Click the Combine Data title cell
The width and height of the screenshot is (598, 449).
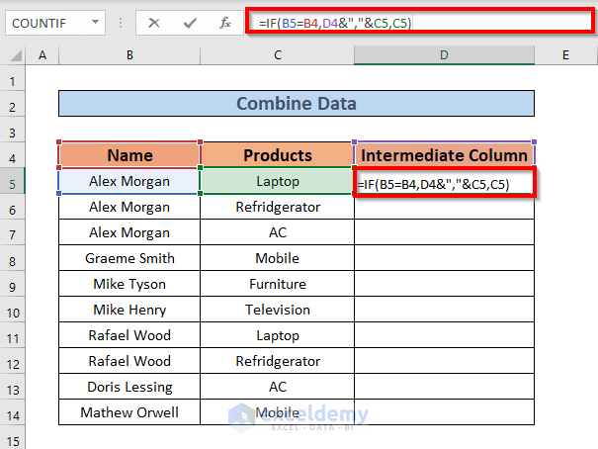click(297, 104)
